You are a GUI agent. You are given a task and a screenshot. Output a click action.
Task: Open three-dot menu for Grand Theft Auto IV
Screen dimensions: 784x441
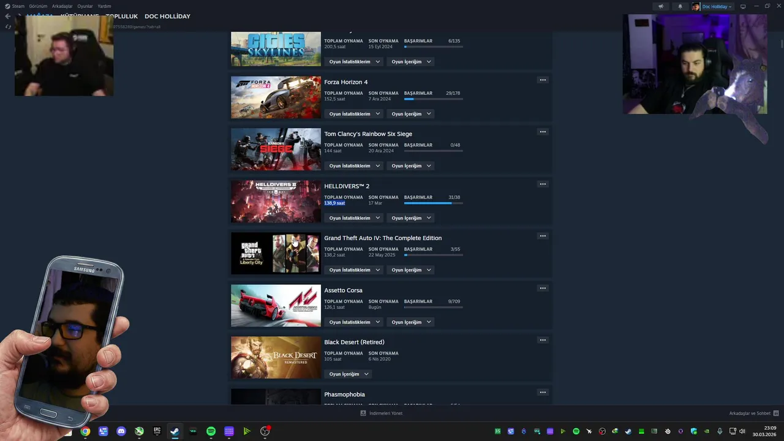[x=542, y=236]
